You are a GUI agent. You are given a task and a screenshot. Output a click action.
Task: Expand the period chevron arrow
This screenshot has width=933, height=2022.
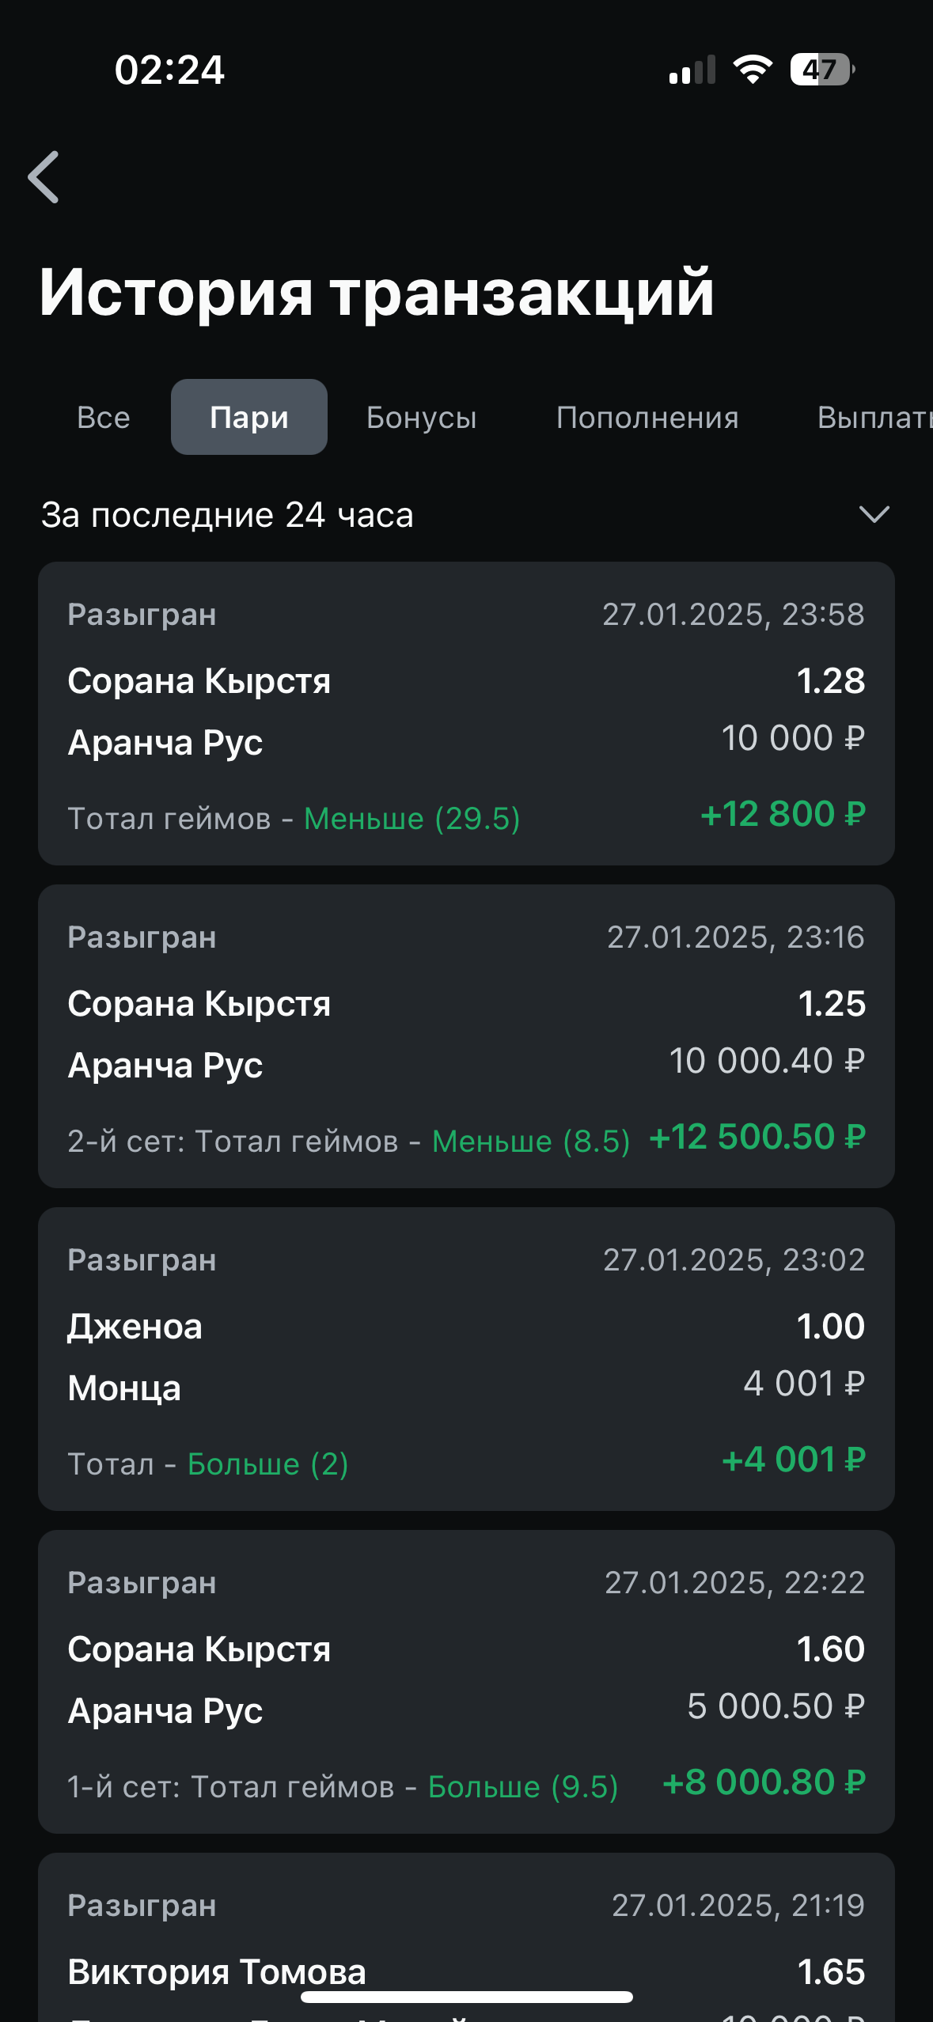click(874, 514)
